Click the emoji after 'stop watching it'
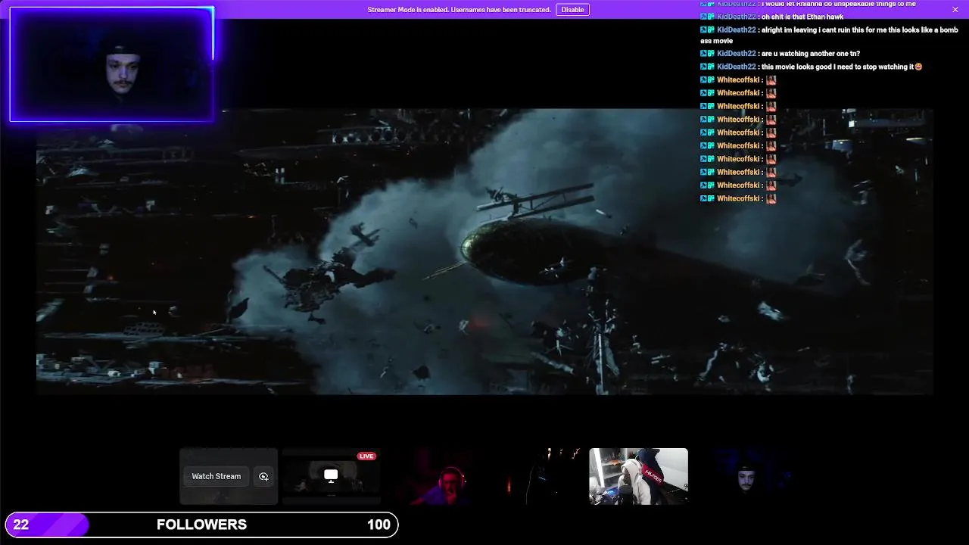 pyautogui.click(x=918, y=67)
